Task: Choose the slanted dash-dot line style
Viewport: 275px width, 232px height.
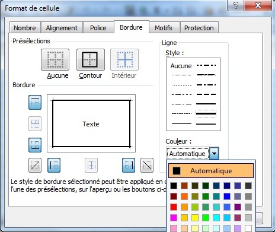Action: click(206, 75)
